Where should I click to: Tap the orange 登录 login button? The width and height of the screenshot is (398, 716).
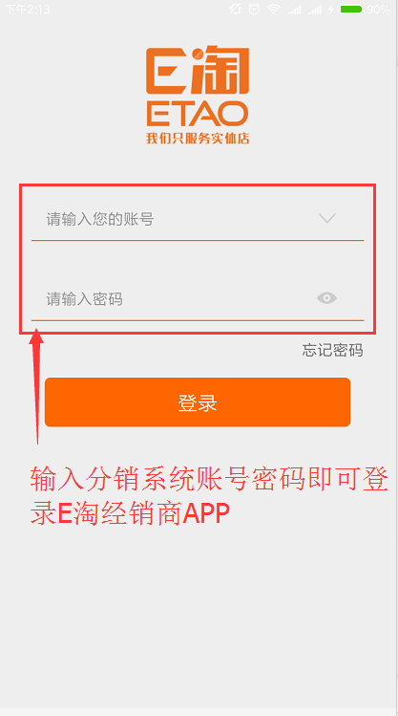[198, 402]
